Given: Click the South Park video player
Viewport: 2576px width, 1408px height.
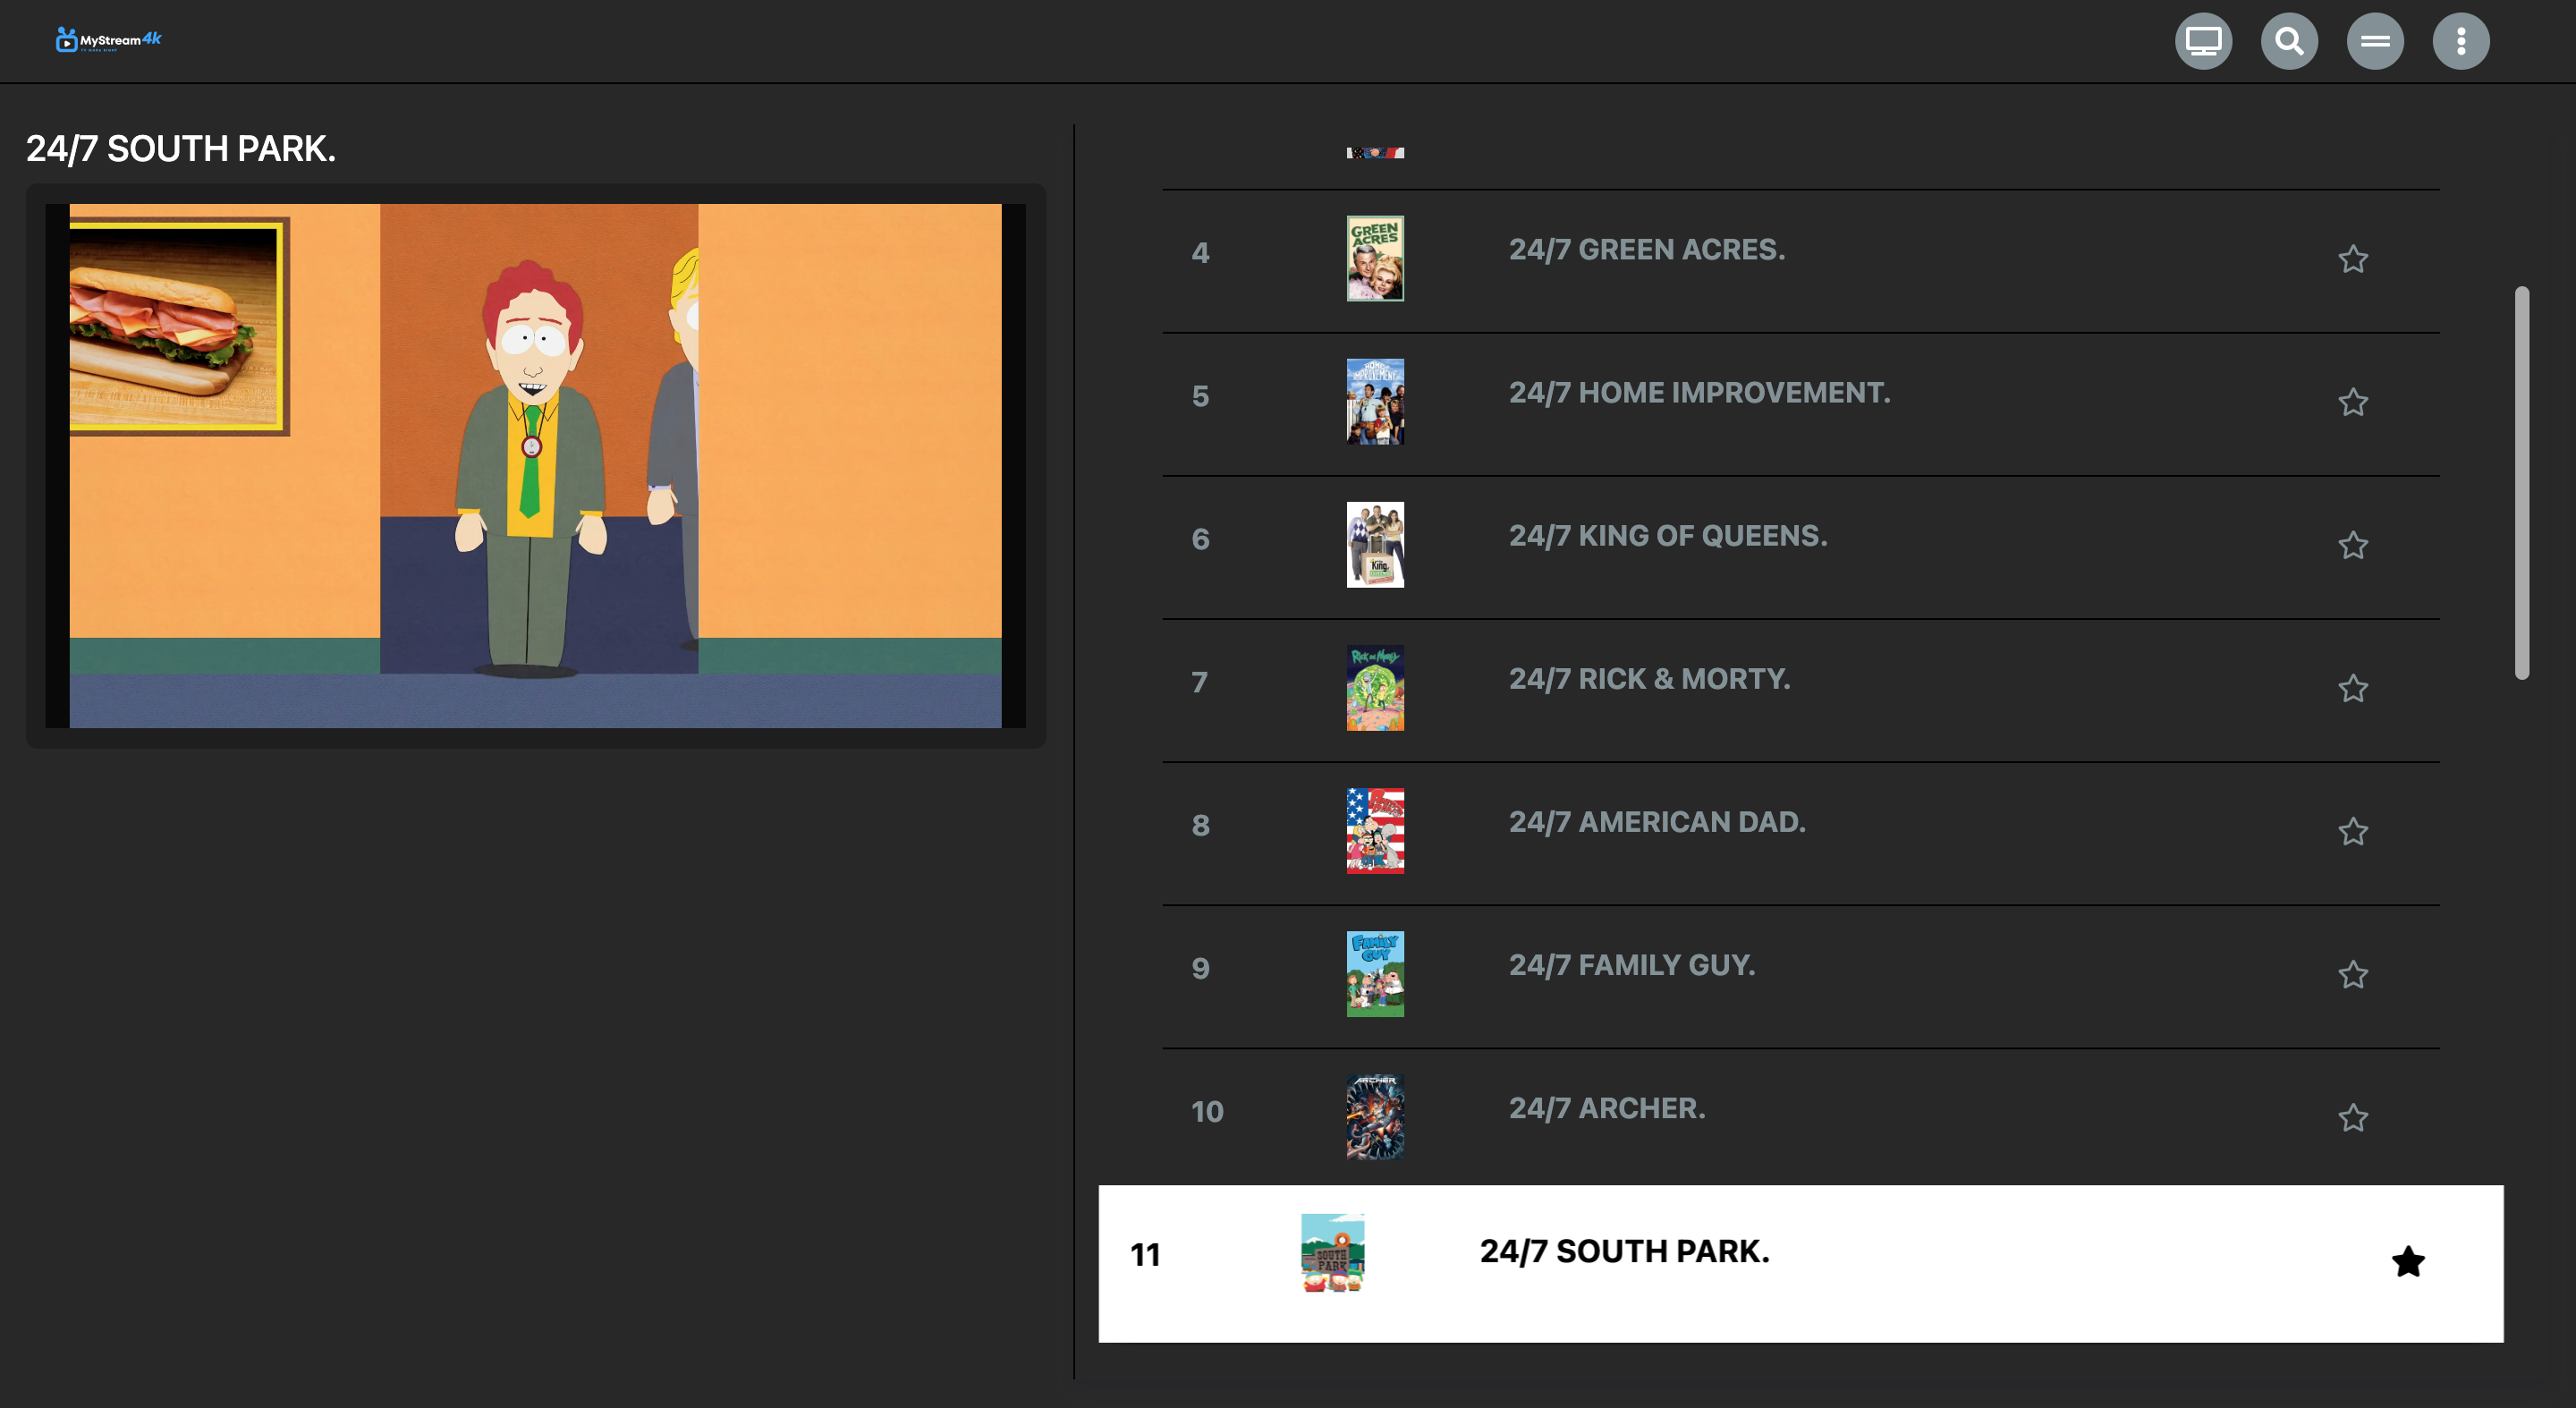Looking at the screenshot, I should point(535,465).
